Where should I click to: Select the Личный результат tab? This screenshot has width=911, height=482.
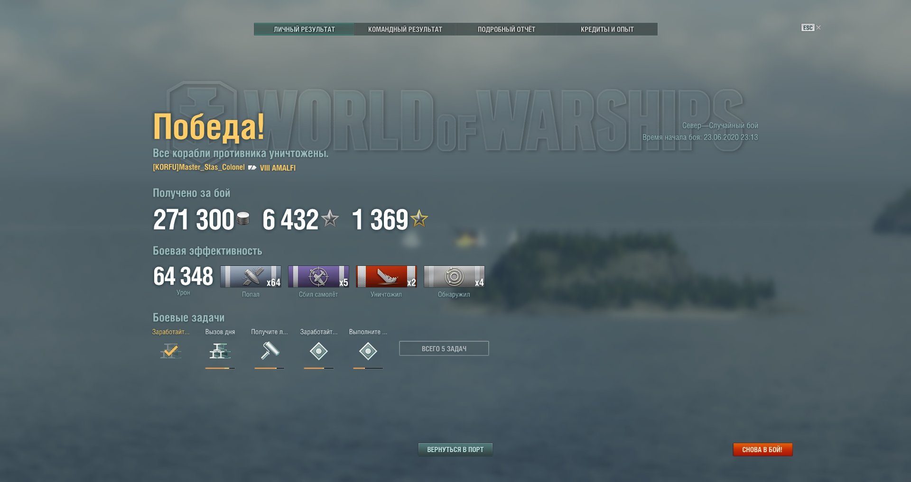(x=304, y=29)
